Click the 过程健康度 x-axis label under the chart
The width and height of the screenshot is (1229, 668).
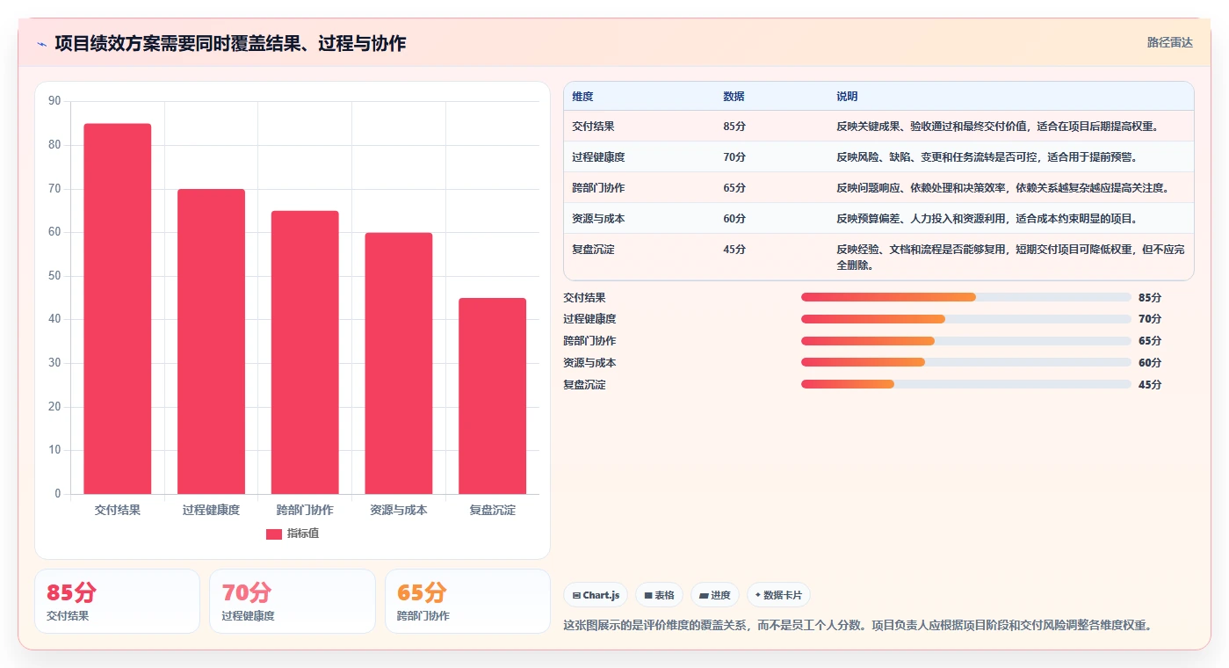click(x=211, y=510)
